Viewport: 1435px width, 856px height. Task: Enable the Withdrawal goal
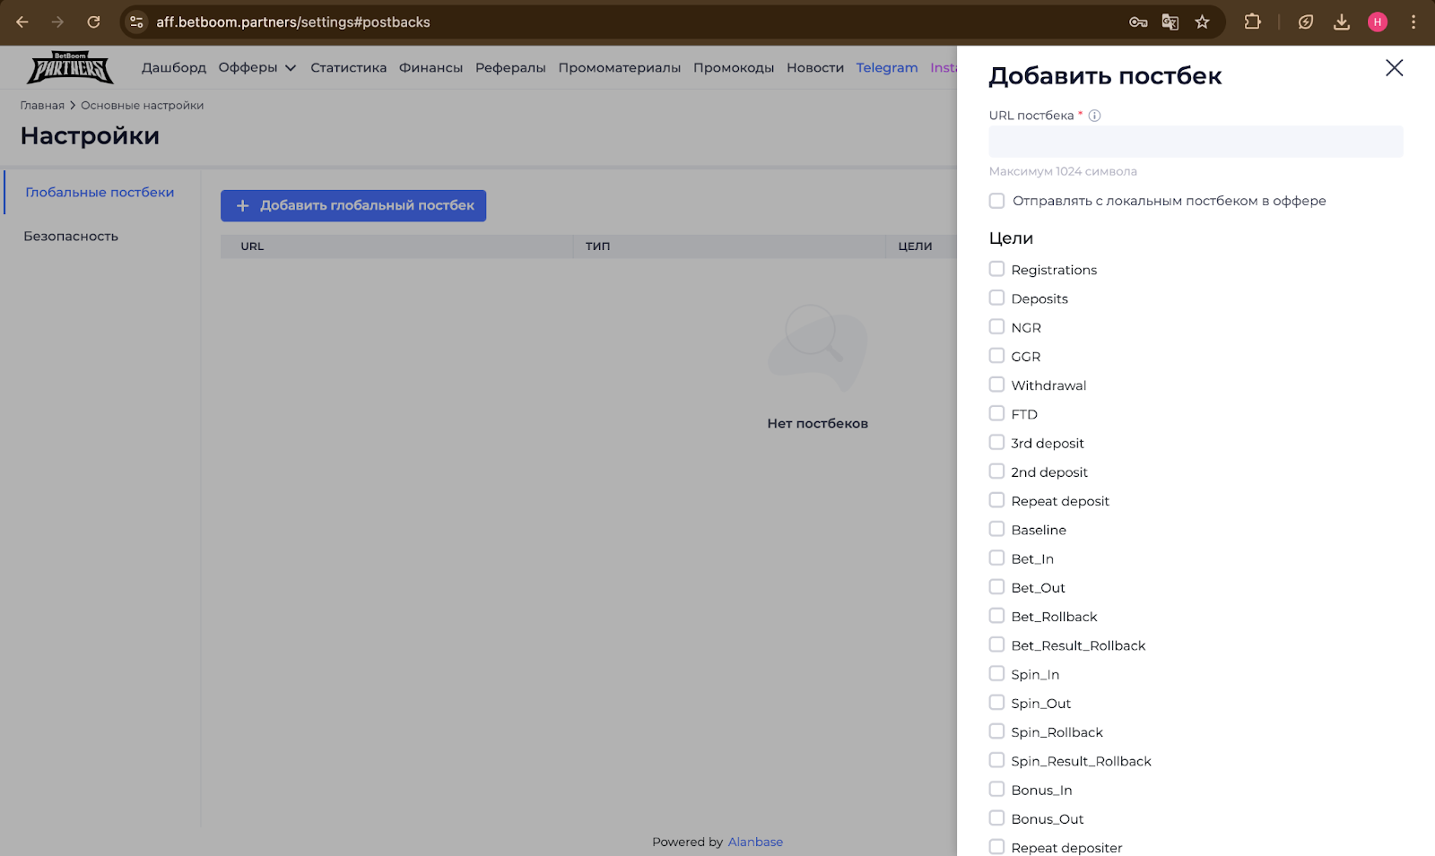pyautogui.click(x=996, y=385)
